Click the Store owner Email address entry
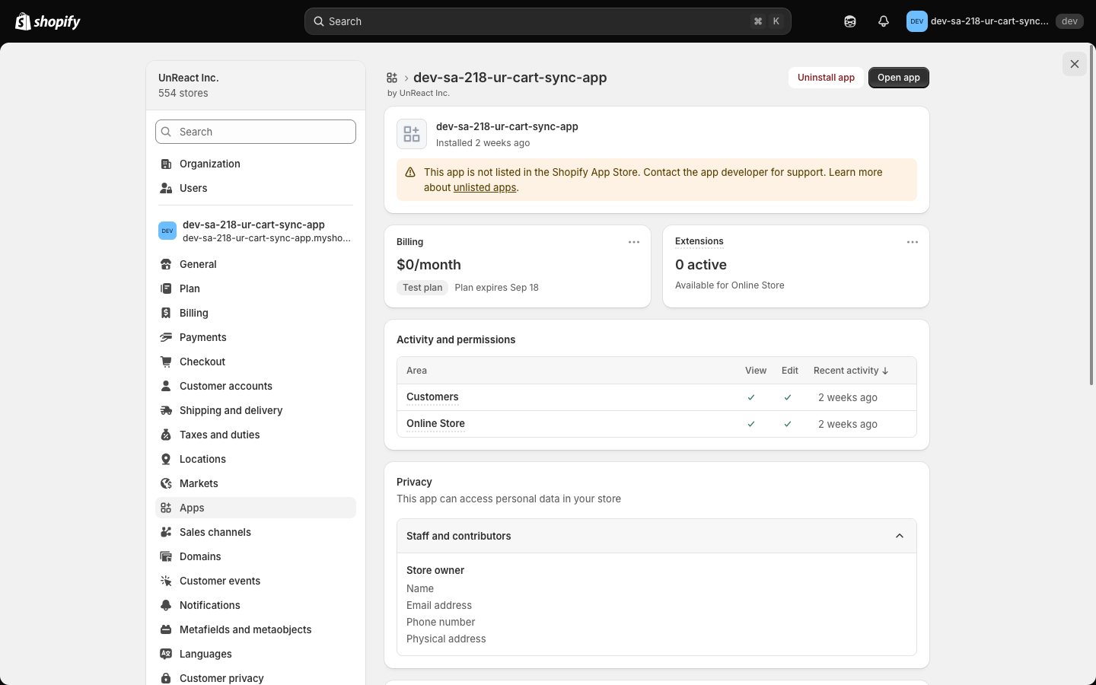This screenshot has height=685, width=1096. click(439, 605)
